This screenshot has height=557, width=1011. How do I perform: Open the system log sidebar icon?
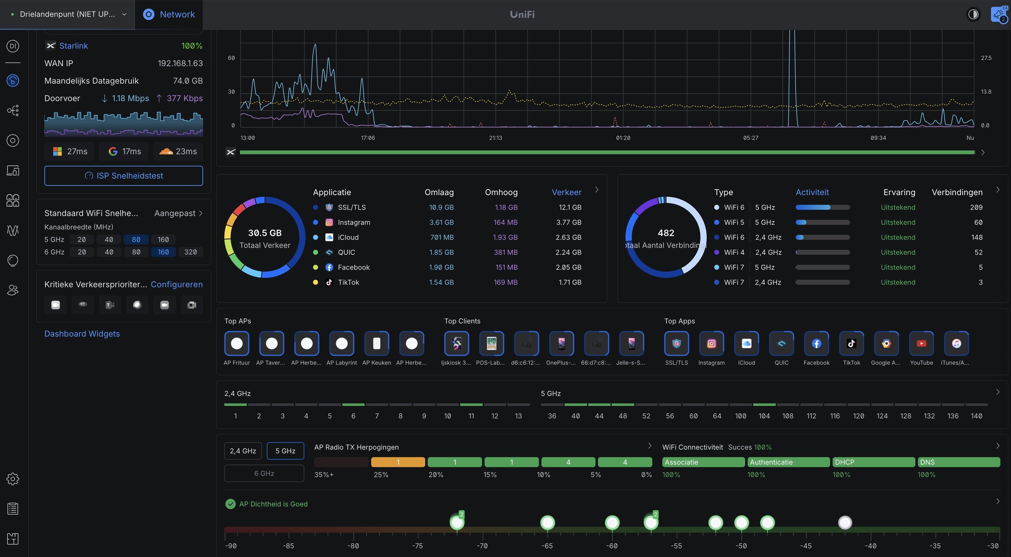pos(13,508)
